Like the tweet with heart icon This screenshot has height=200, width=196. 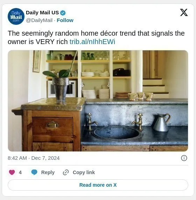tap(12, 172)
